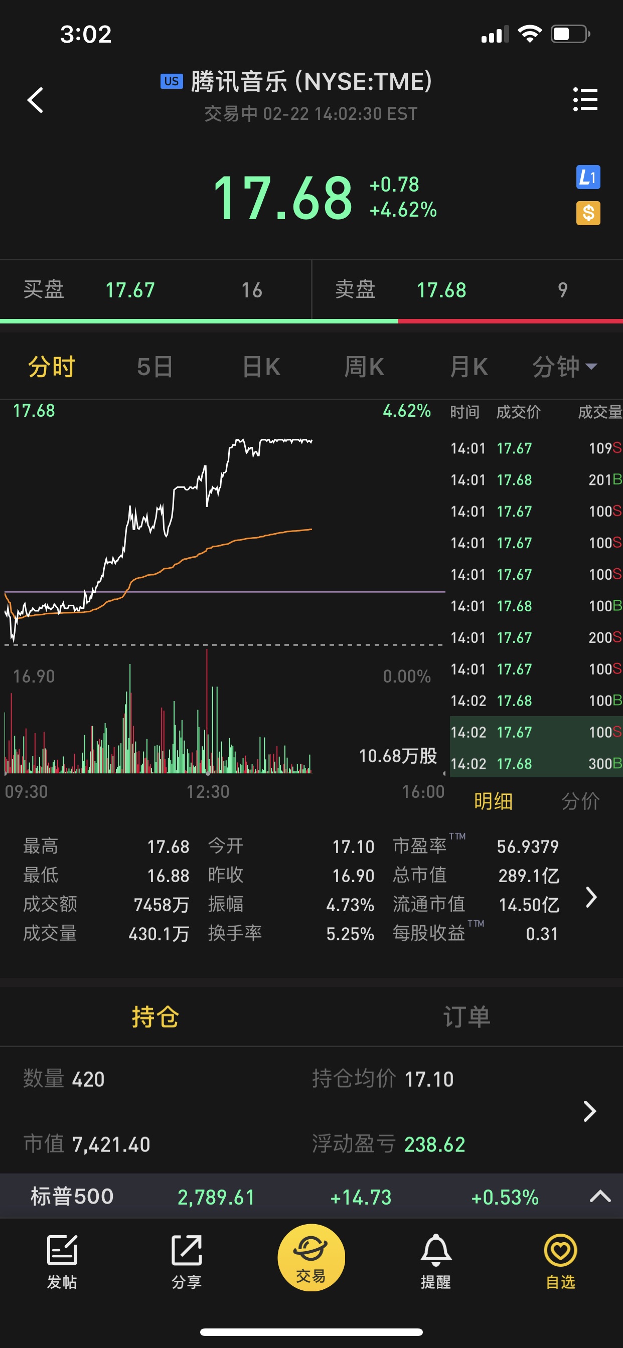Switch to the 周K weekly candlestick tab
The image size is (623, 1348).
364,366
